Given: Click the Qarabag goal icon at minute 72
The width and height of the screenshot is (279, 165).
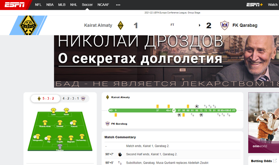Looking at the screenshot, I should pos(201,115).
